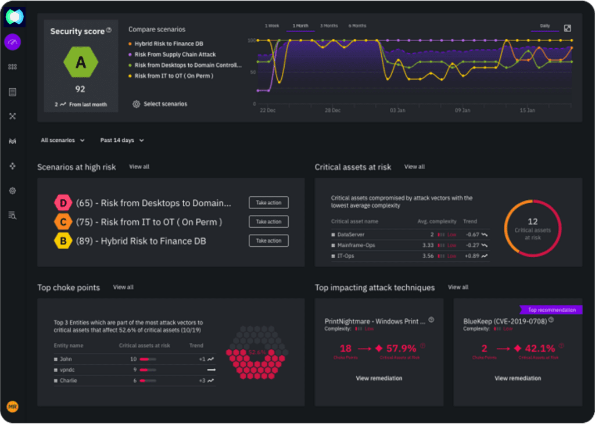This screenshot has height=424, width=595.
Task: Open the search list icon at sidebar bottom
Action: 12,215
